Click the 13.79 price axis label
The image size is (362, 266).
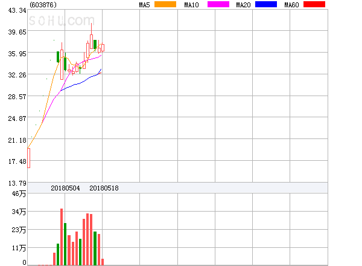point(17,183)
